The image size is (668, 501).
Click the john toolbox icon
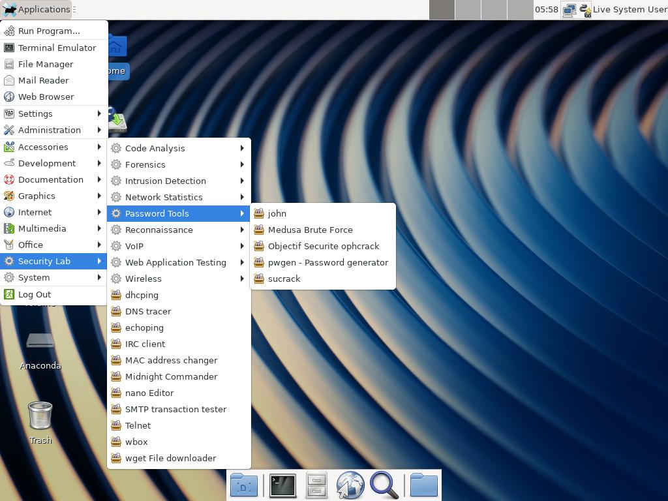(259, 213)
